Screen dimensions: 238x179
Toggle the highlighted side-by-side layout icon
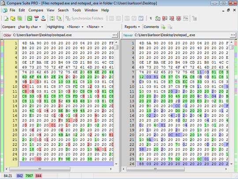coord(141,19)
